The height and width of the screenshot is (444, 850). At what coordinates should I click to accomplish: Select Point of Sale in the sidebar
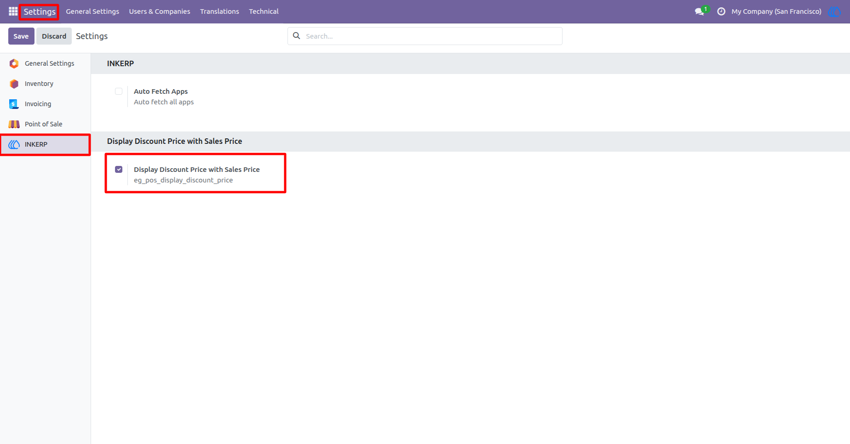click(45, 124)
